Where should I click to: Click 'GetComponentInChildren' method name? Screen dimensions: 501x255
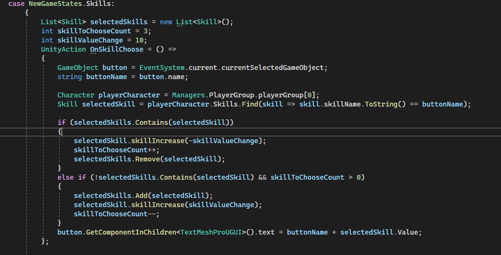tap(131, 232)
